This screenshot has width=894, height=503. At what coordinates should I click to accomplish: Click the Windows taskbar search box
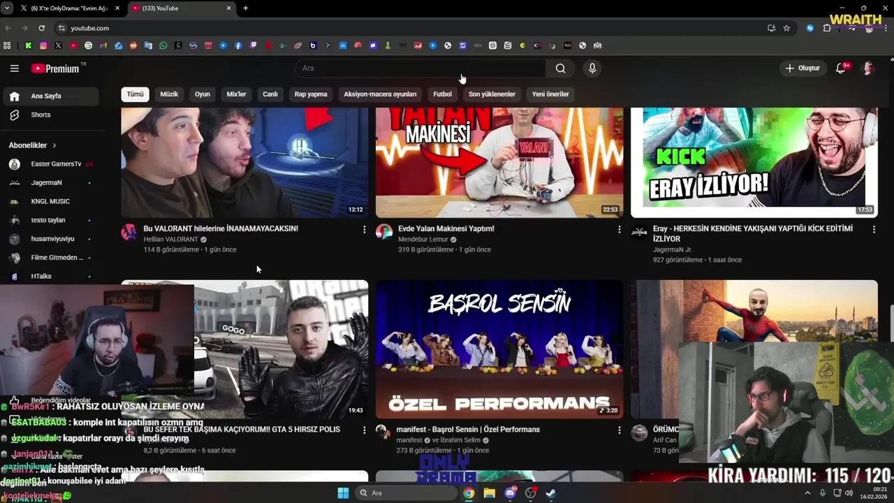(x=406, y=493)
